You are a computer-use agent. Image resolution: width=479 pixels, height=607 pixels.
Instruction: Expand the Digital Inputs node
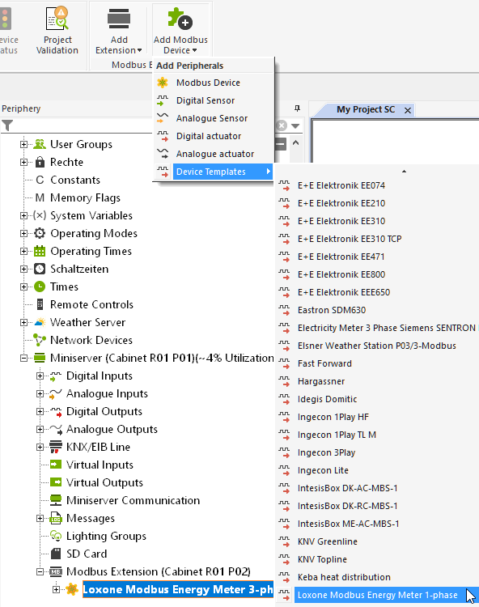point(40,376)
